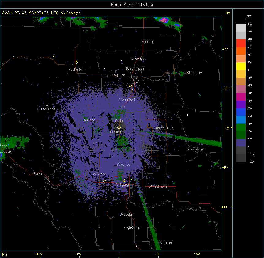
Task: Pick the darkest gray swatch between -10 and -30
Action: click(x=241, y=158)
